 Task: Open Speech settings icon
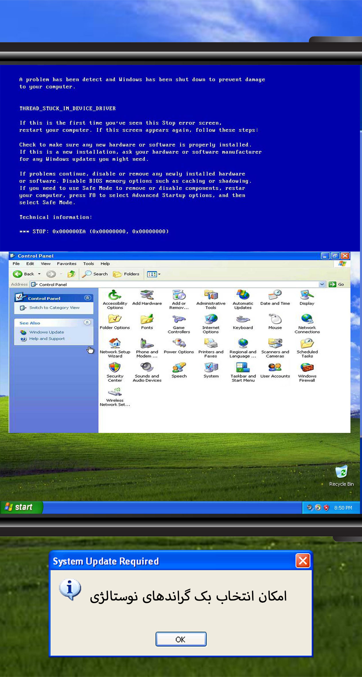(179, 370)
